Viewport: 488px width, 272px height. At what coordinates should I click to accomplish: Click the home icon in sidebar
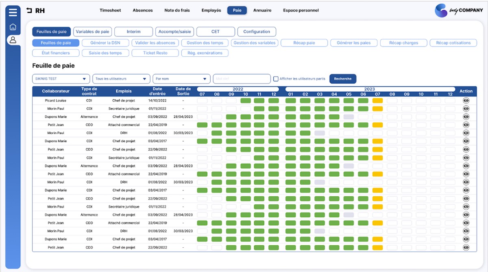coord(13,27)
